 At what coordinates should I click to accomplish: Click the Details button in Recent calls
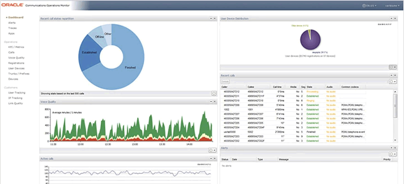pos(225,81)
